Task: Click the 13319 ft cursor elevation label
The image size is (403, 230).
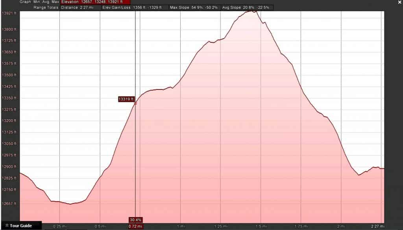Action: (x=126, y=99)
